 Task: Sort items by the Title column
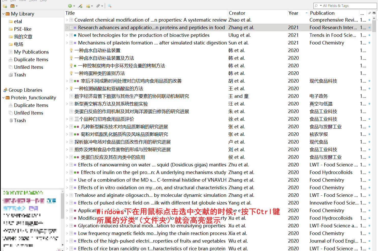click(146, 13)
